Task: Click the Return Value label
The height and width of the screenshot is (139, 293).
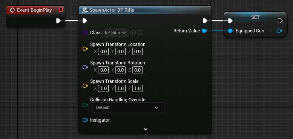Action: [x=187, y=31]
